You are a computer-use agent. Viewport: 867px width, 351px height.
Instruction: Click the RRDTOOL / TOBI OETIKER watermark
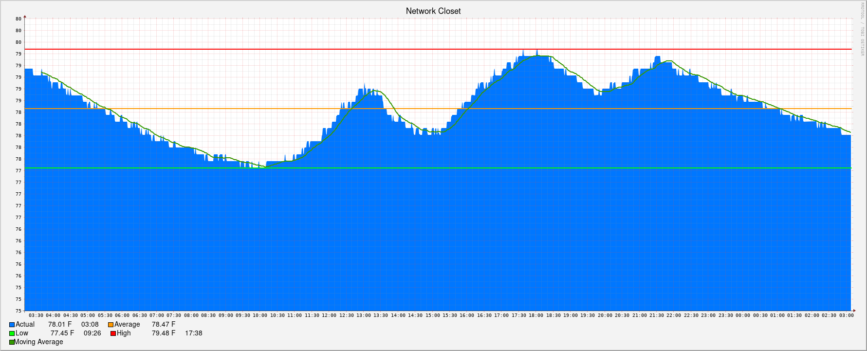(862, 29)
